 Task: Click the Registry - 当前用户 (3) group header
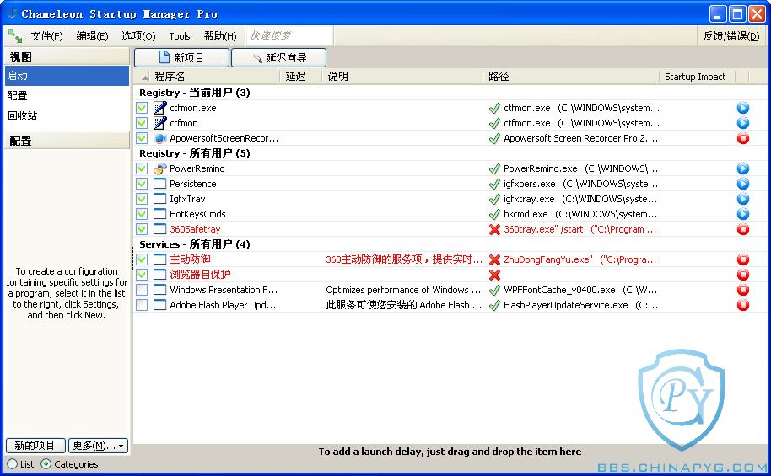click(195, 93)
